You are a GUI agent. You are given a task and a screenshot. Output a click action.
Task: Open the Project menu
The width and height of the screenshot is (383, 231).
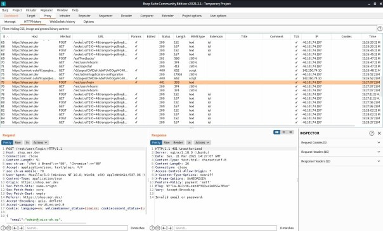coord(17,10)
